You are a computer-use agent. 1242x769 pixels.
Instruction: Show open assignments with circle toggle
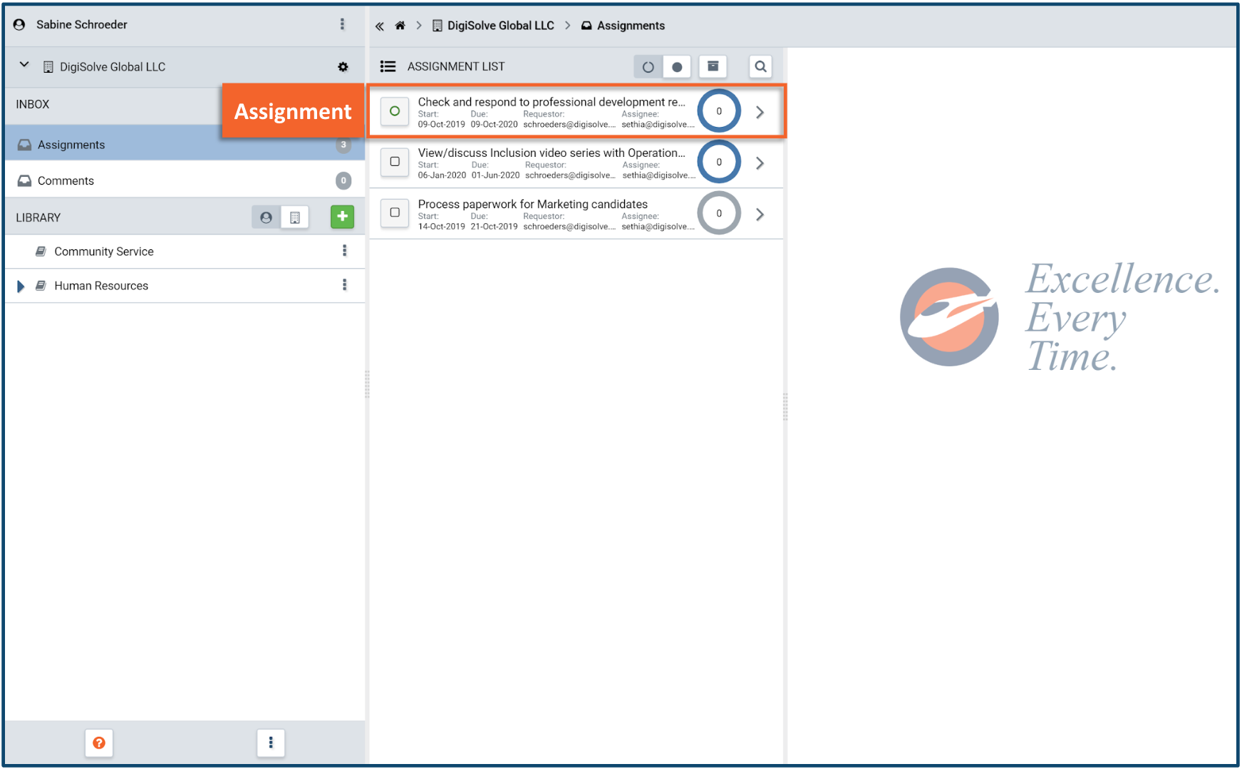[648, 67]
